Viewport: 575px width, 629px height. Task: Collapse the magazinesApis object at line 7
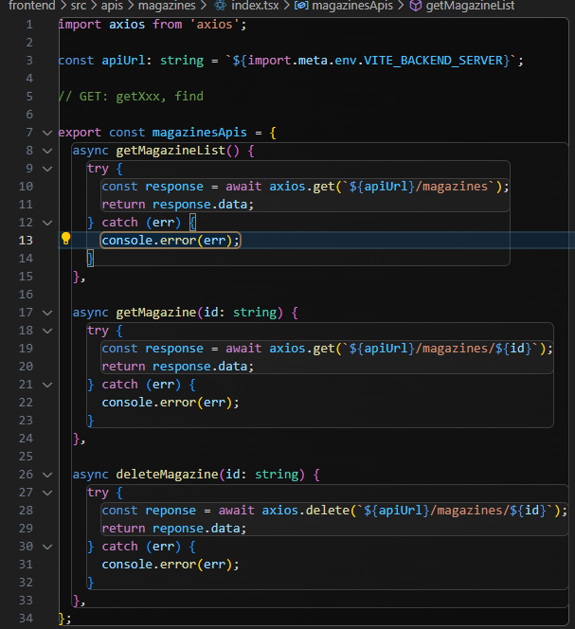tap(47, 133)
